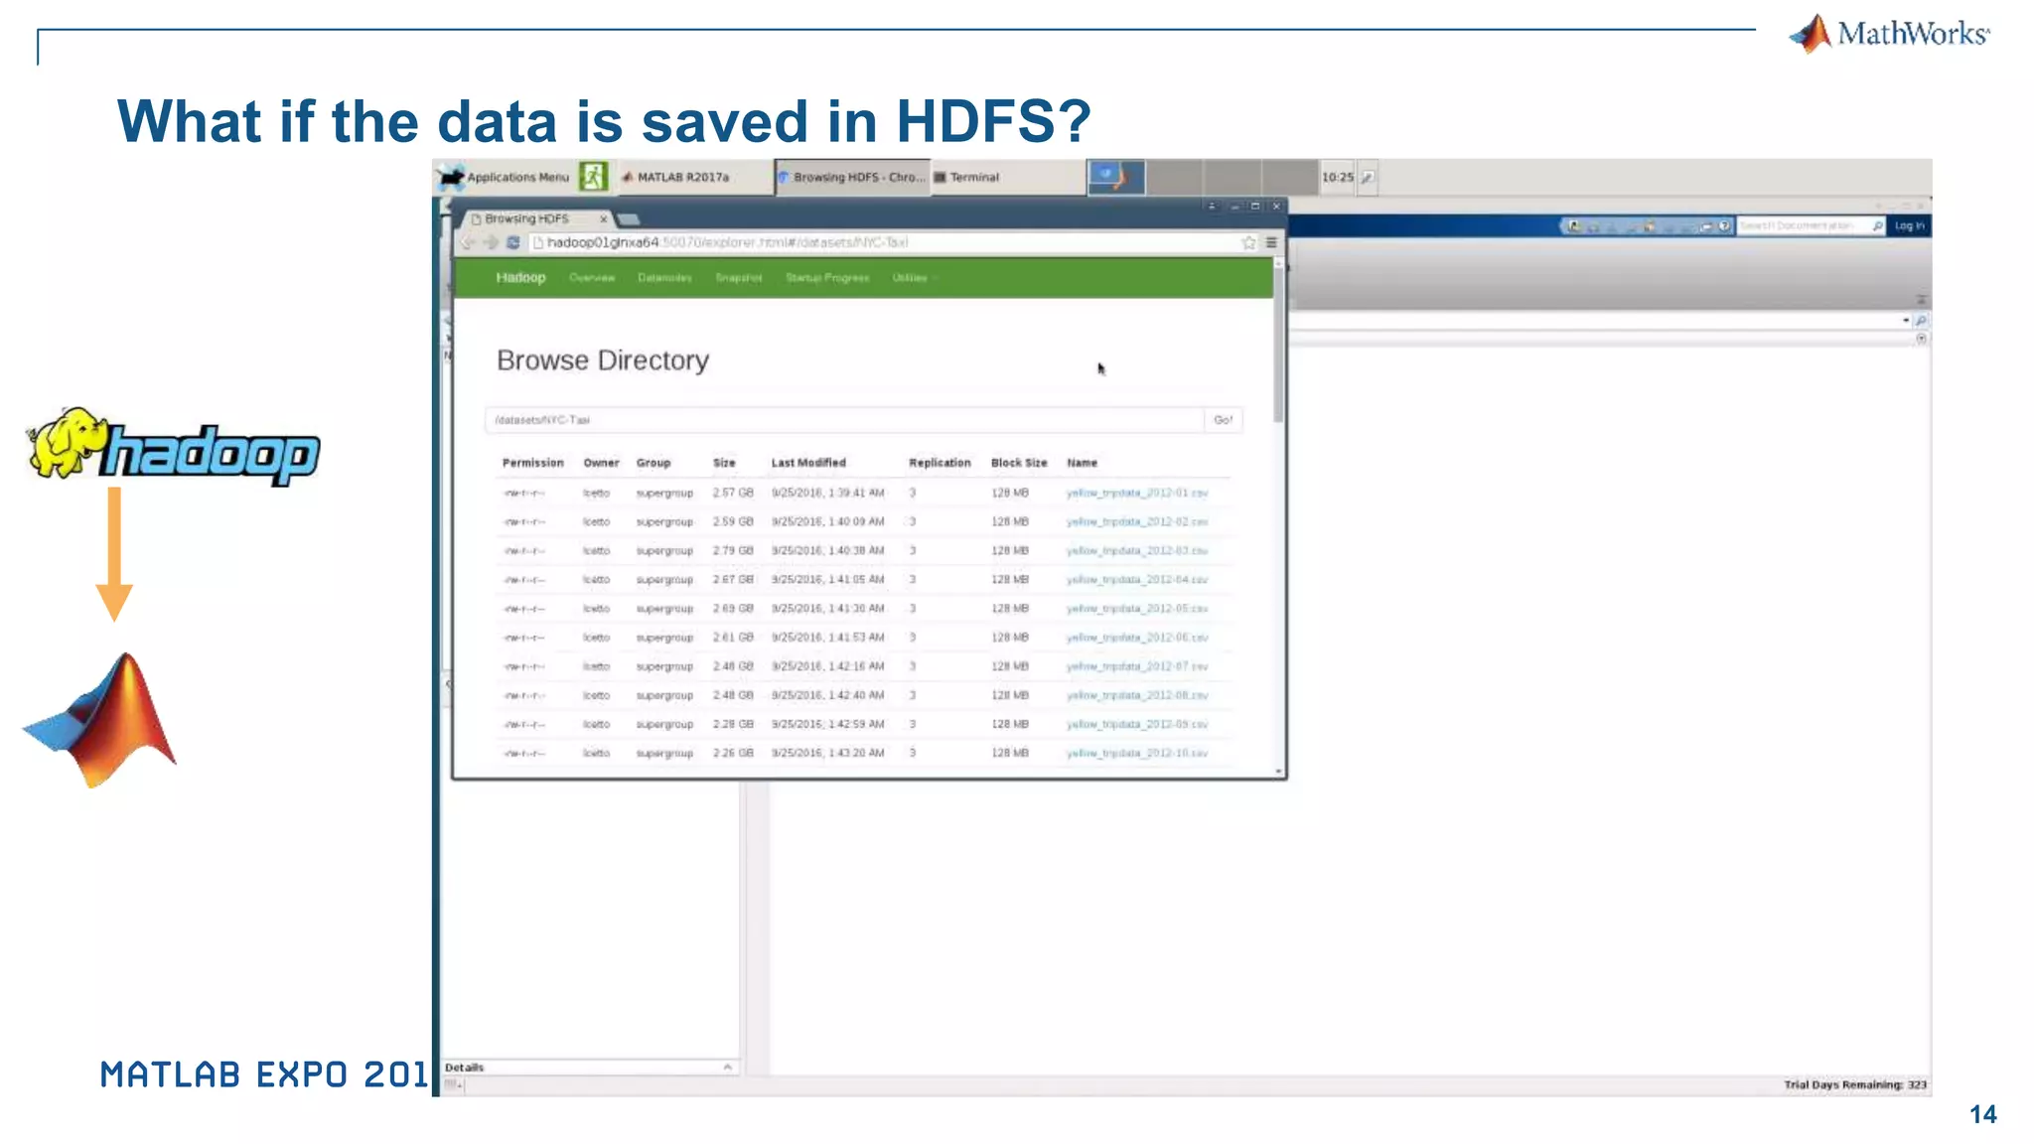The width and height of the screenshot is (2034, 1144).
Task: Open the Chrome hamburger menu icon
Action: tap(1271, 242)
